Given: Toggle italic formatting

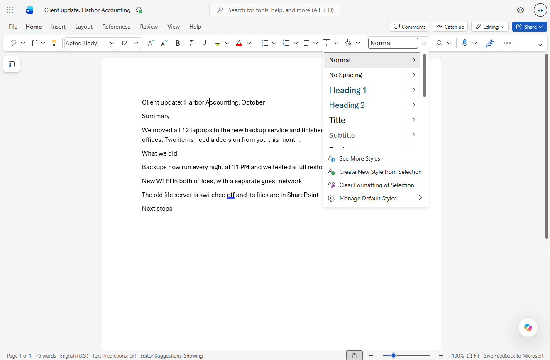Looking at the screenshot, I should click(191, 43).
